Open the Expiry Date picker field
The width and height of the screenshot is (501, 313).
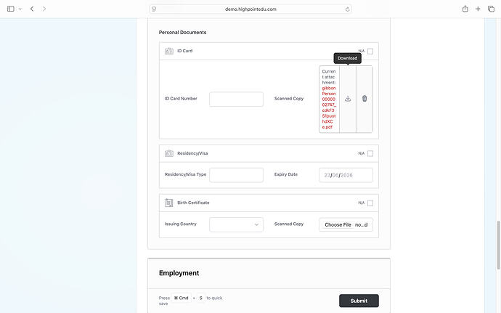coord(346,175)
